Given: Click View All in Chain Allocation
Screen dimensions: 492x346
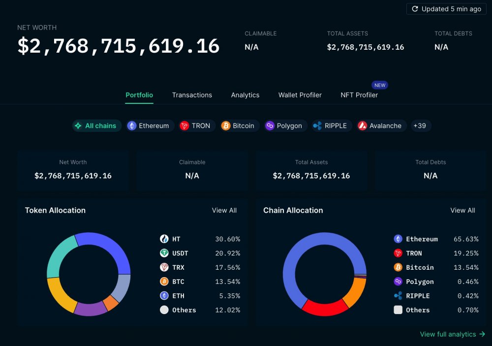Looking at the screenshot, I should 462,210.
